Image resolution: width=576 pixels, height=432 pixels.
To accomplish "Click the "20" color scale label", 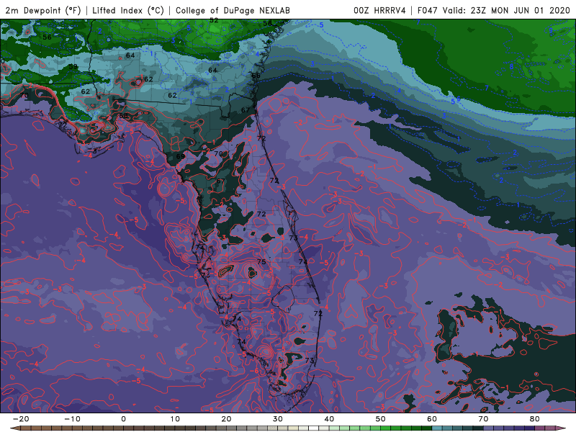I will (x=226, y=419).
